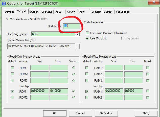Click the ROM2 Size field
The image size is (160, 117).
59,74
